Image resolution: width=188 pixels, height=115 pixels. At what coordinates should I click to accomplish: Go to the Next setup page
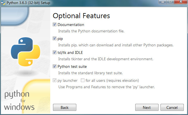coord(147,107)
